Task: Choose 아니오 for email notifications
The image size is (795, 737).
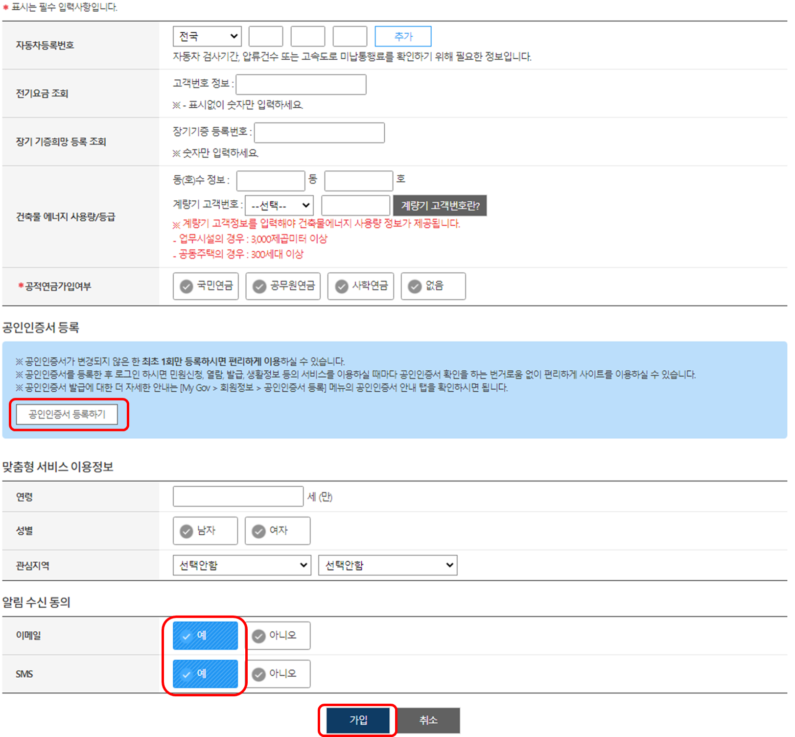Action: pos(278,636)
